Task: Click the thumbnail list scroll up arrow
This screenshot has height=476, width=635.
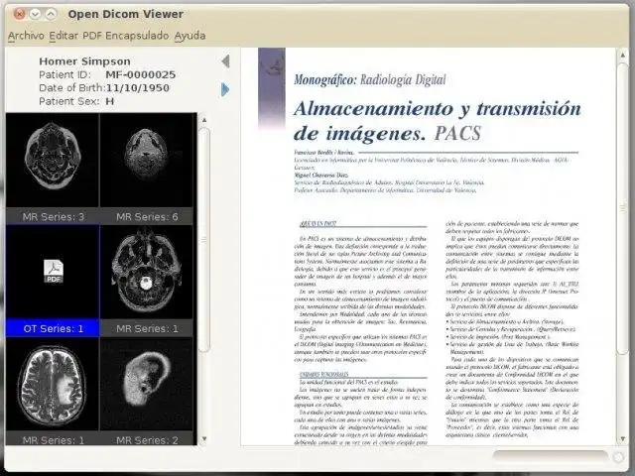Action: 204,120
